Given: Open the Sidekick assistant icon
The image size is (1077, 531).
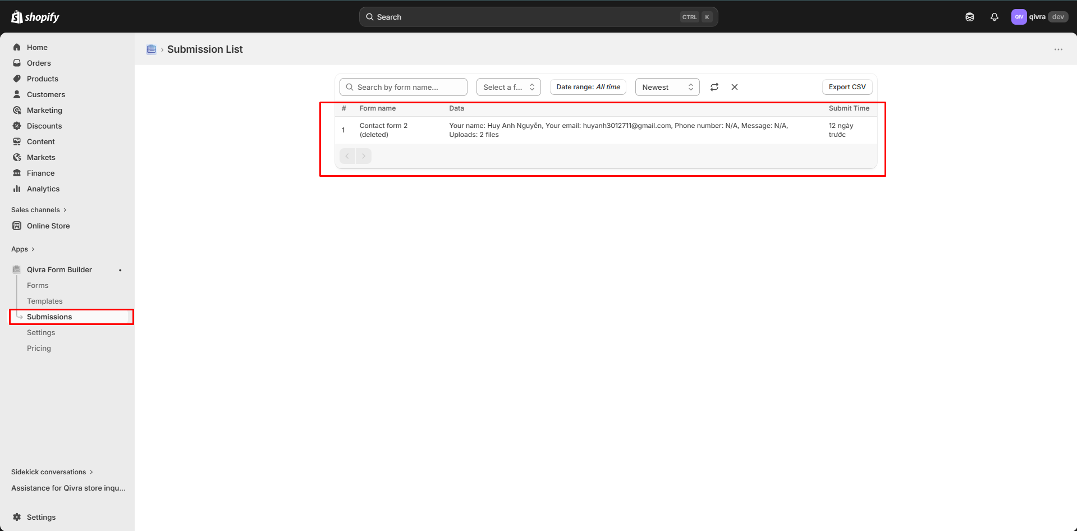Looking at the screenshot, I should click(x=970, y=17).
